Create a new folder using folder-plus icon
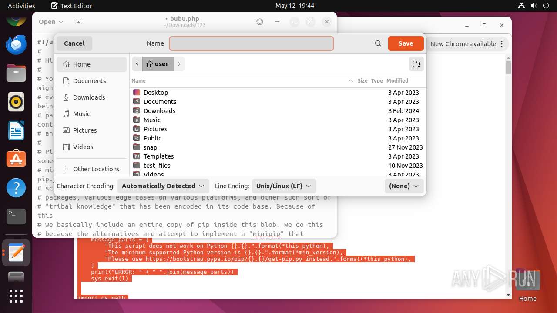 pyautogui.click(x=416, y=64)
